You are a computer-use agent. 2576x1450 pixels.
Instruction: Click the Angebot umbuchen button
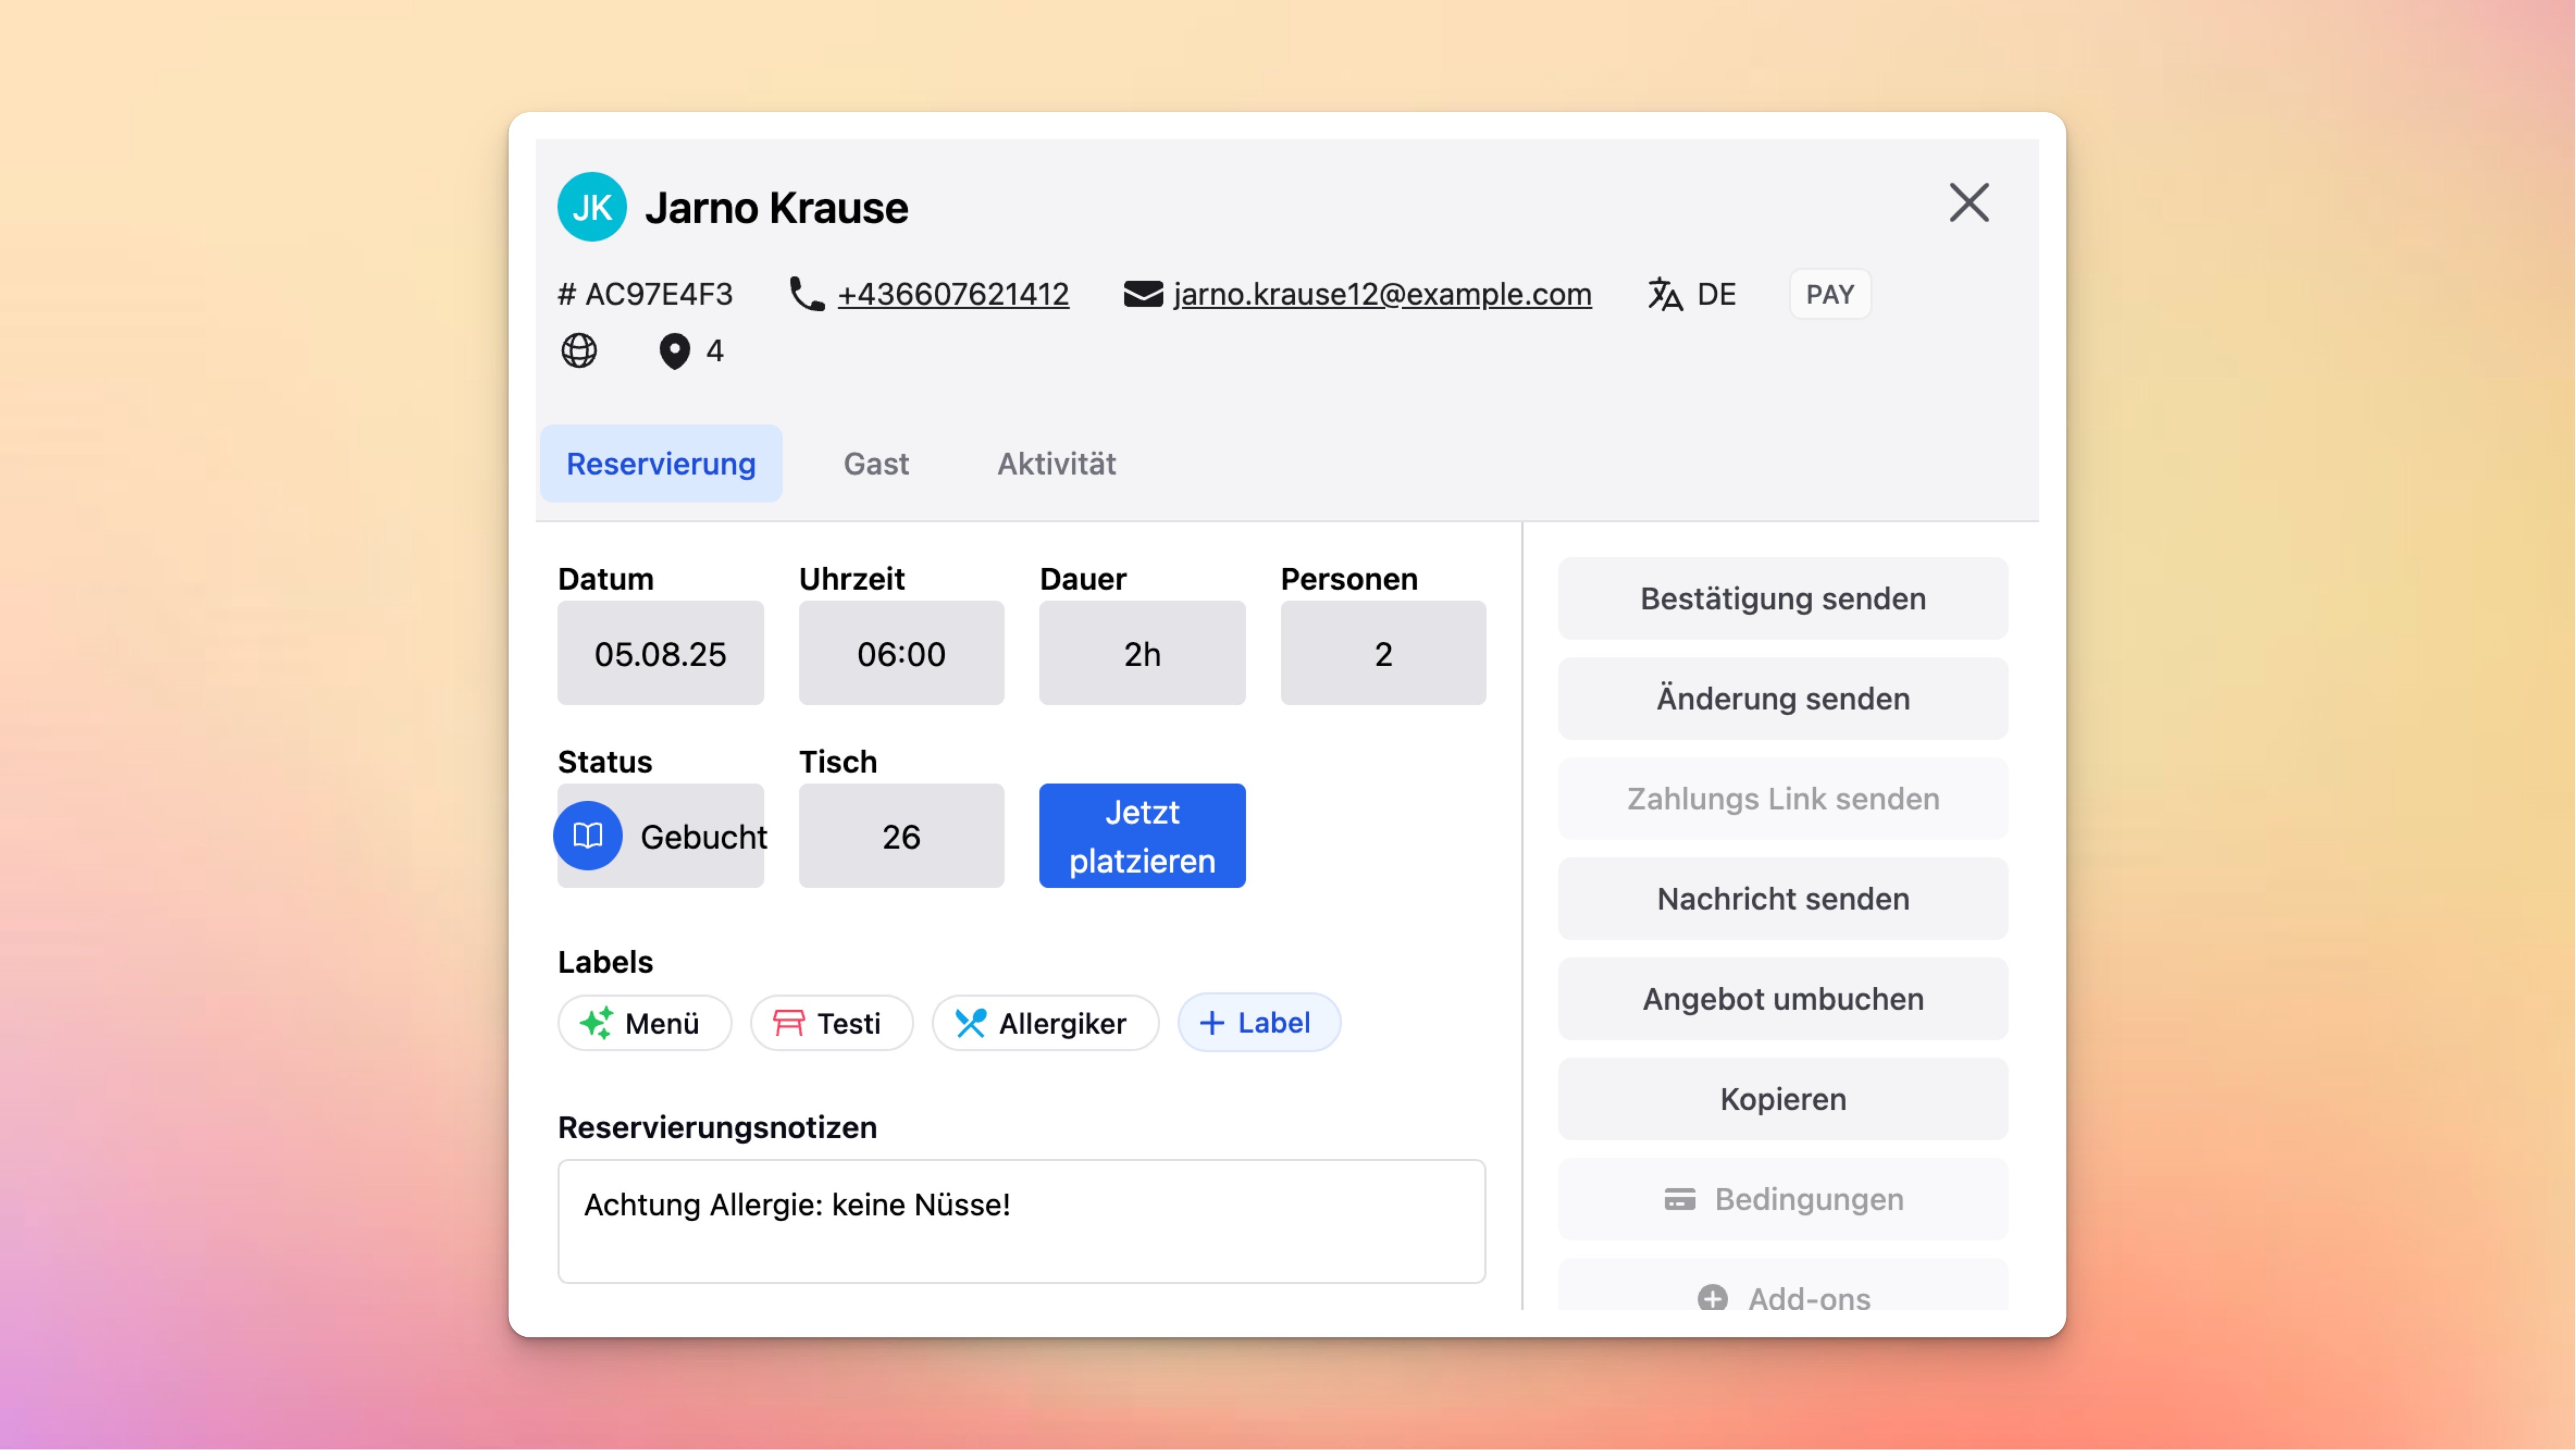click(x=1783, y=999)
